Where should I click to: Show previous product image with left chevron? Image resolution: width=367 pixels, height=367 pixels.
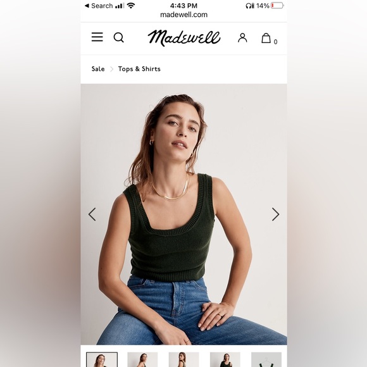point(92,214)
